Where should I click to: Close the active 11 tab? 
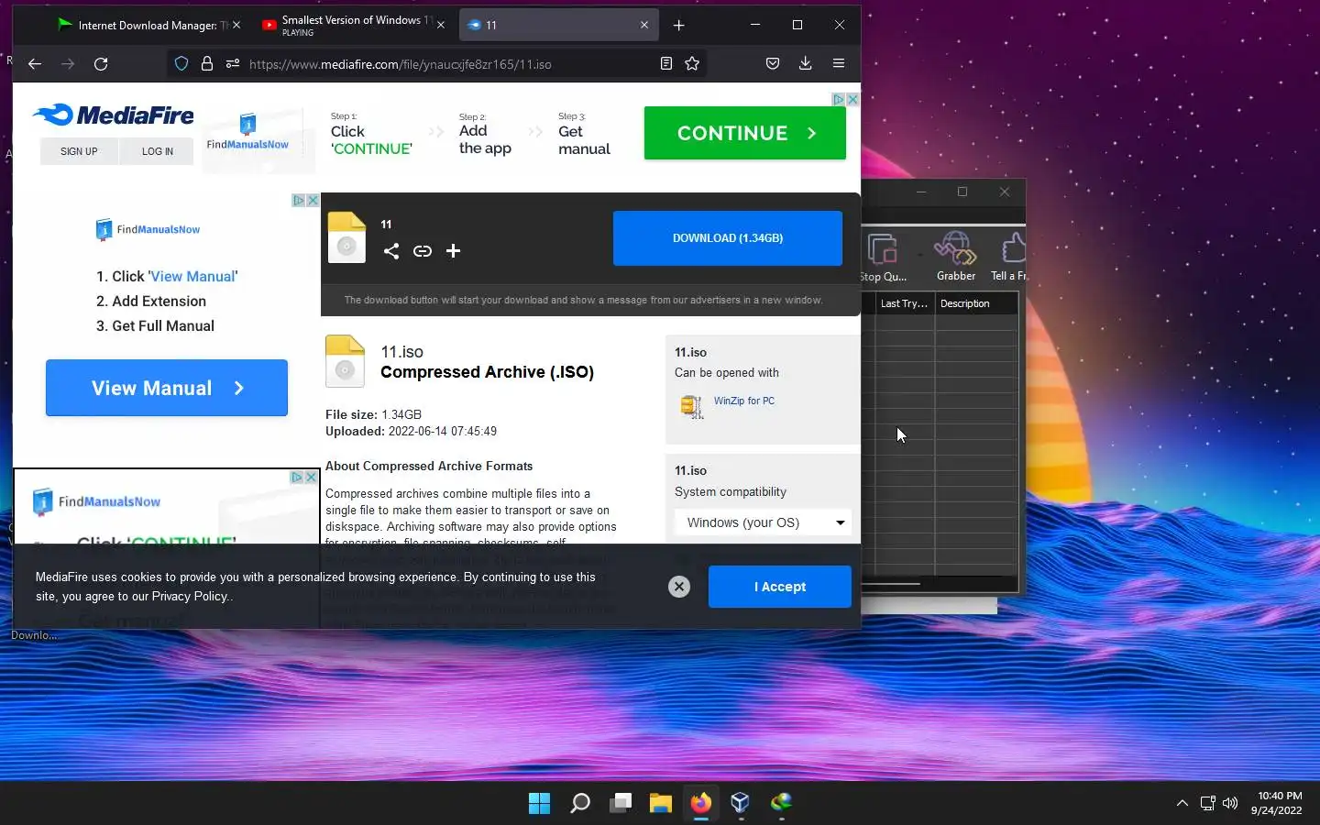(x=644, y=25)
